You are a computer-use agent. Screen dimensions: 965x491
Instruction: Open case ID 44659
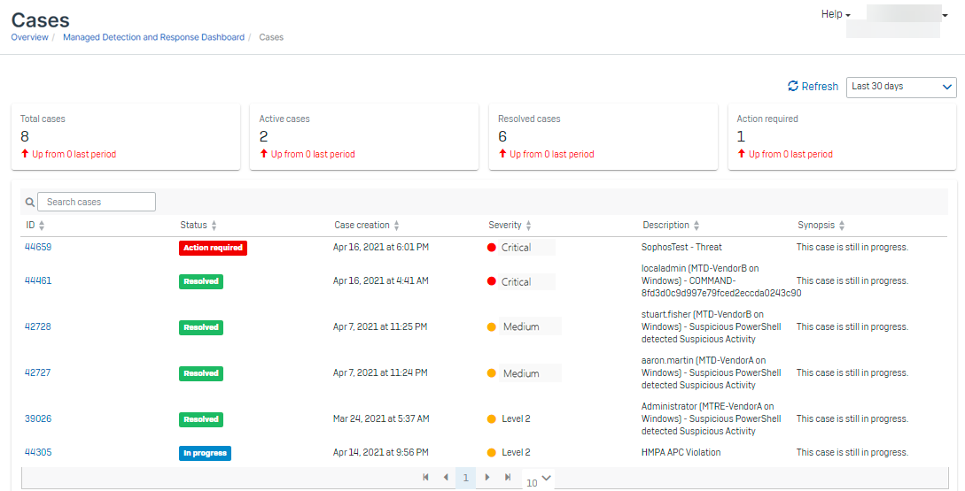[x=38, y=248]
